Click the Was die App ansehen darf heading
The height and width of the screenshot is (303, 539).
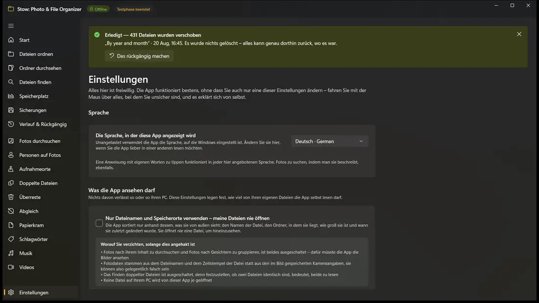point(122,190)
